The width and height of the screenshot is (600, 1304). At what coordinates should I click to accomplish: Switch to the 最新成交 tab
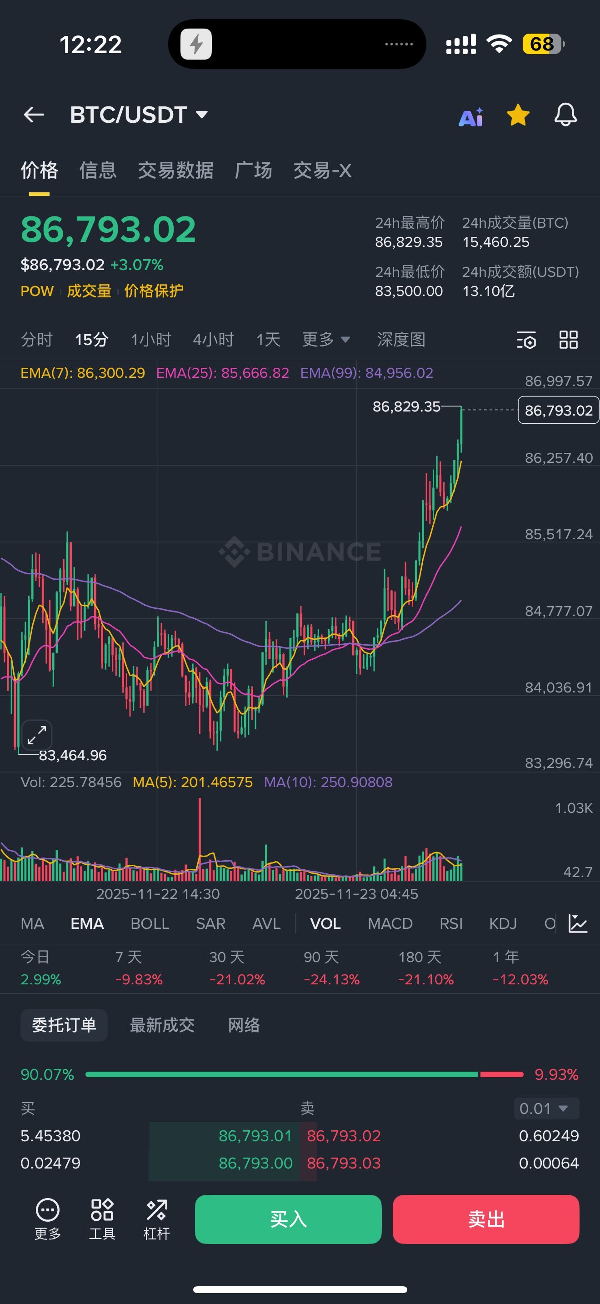162,1025
